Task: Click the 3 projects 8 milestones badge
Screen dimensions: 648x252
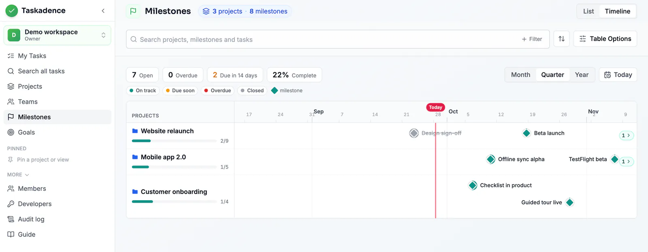Action: click(245, 11)
